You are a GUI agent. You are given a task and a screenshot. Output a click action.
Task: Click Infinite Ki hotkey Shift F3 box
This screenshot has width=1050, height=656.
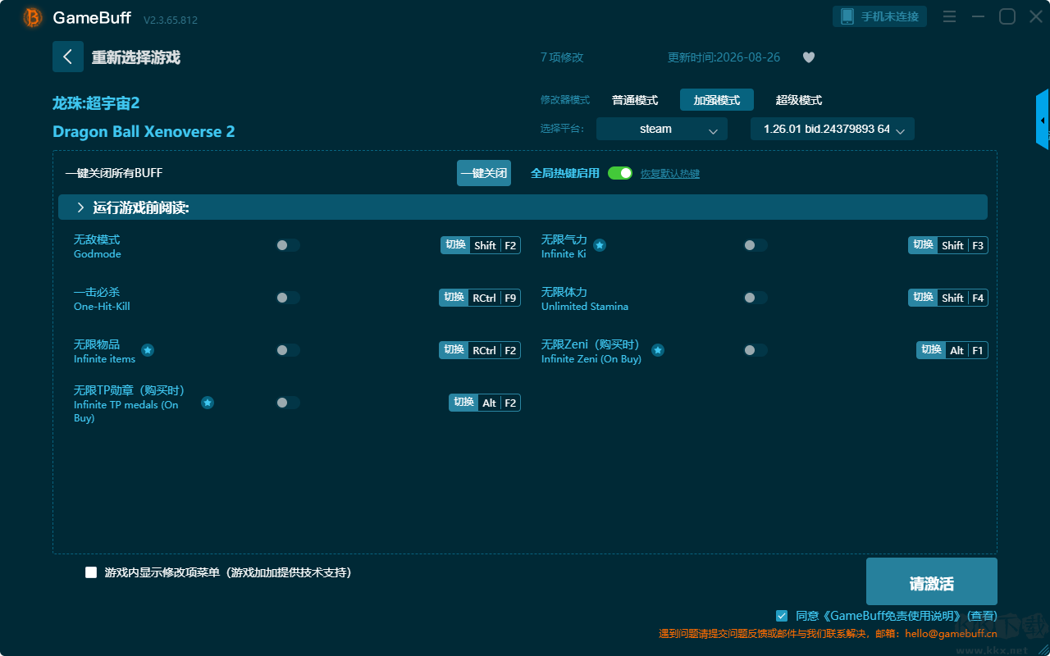tap(948, 245)
